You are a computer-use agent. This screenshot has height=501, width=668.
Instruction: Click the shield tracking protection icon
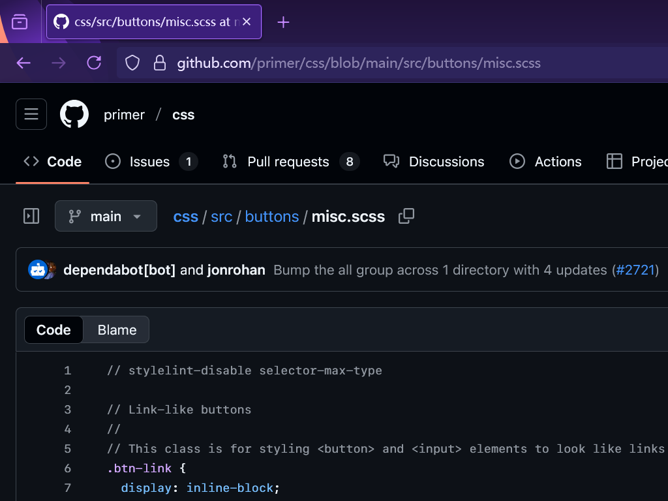132,63
